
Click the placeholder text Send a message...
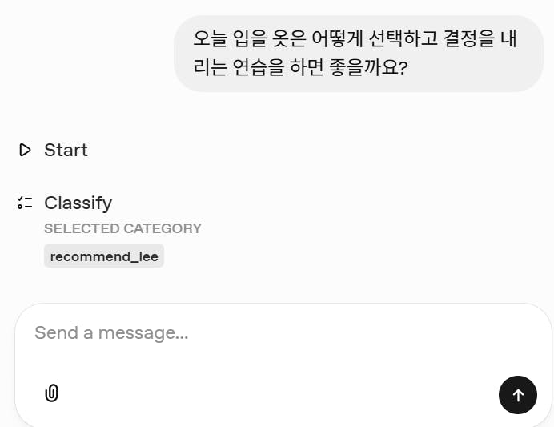pyautogui.click(x=111, y=332)
